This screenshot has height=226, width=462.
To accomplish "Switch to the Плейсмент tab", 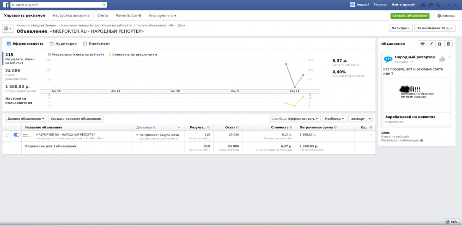I will coord(97,43).
